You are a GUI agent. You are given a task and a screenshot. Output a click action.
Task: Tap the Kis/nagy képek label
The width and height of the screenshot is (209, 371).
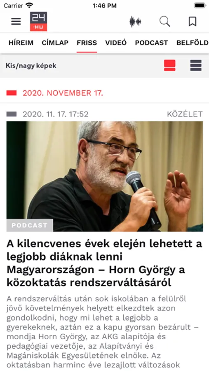[31, 66]
